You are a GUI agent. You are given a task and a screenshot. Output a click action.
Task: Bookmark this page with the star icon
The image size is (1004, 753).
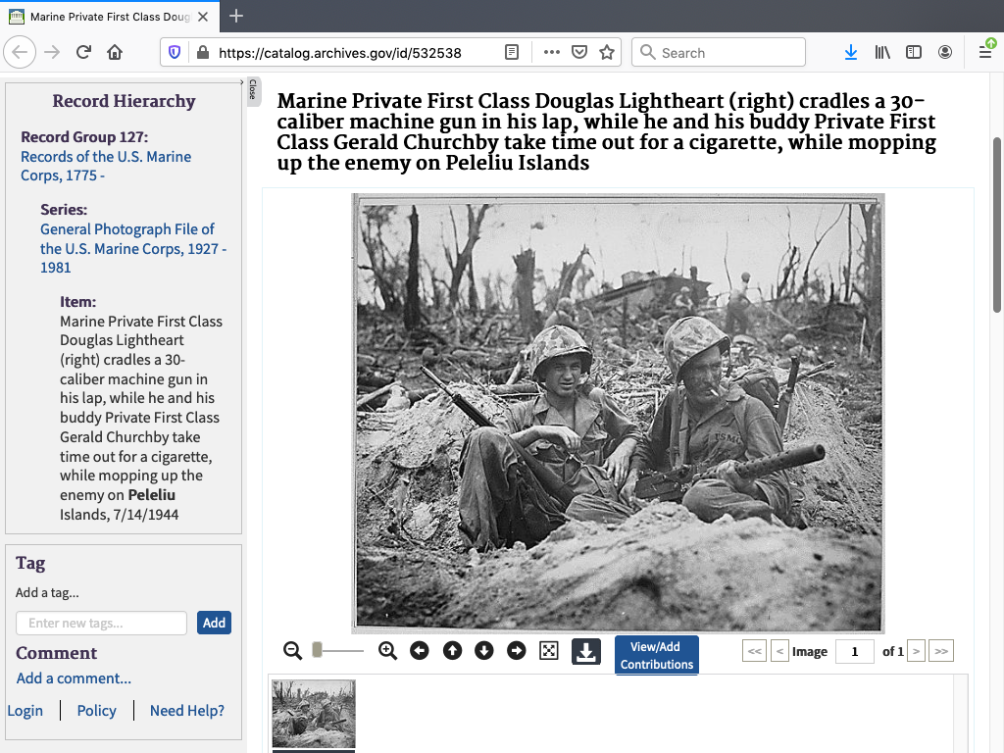click(607, 53)
